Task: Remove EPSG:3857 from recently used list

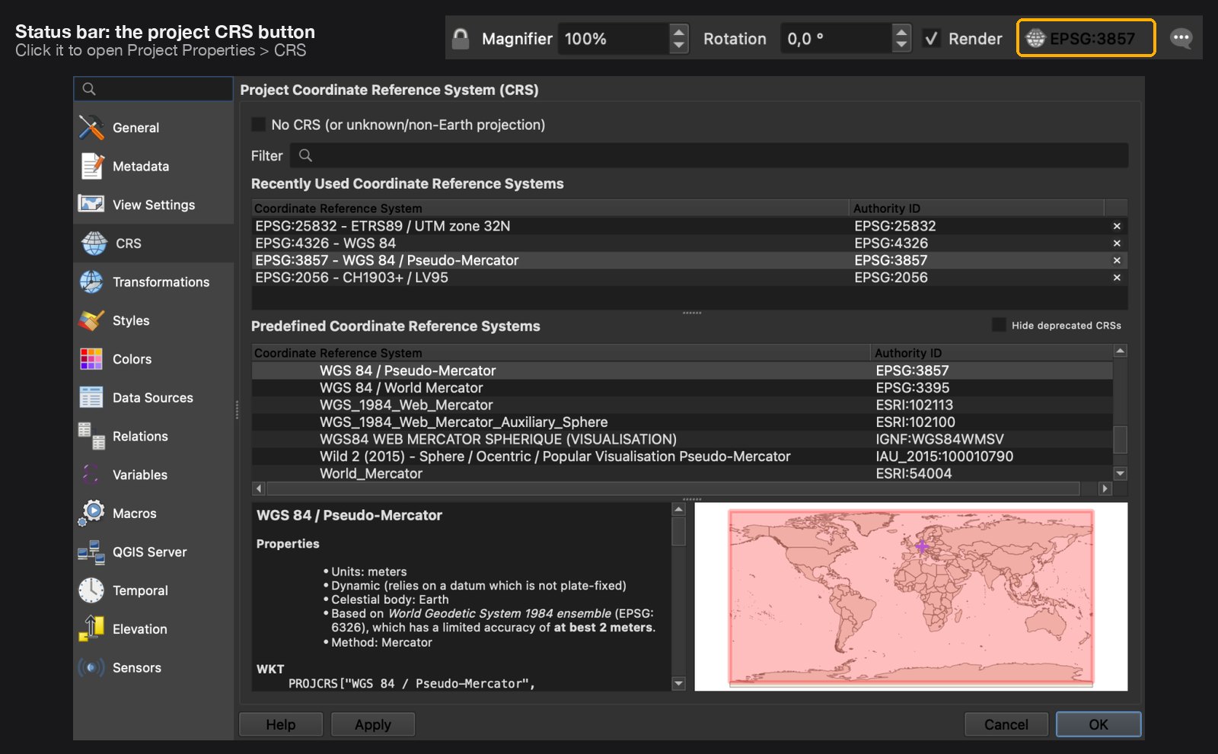Action: (1117, 260)
